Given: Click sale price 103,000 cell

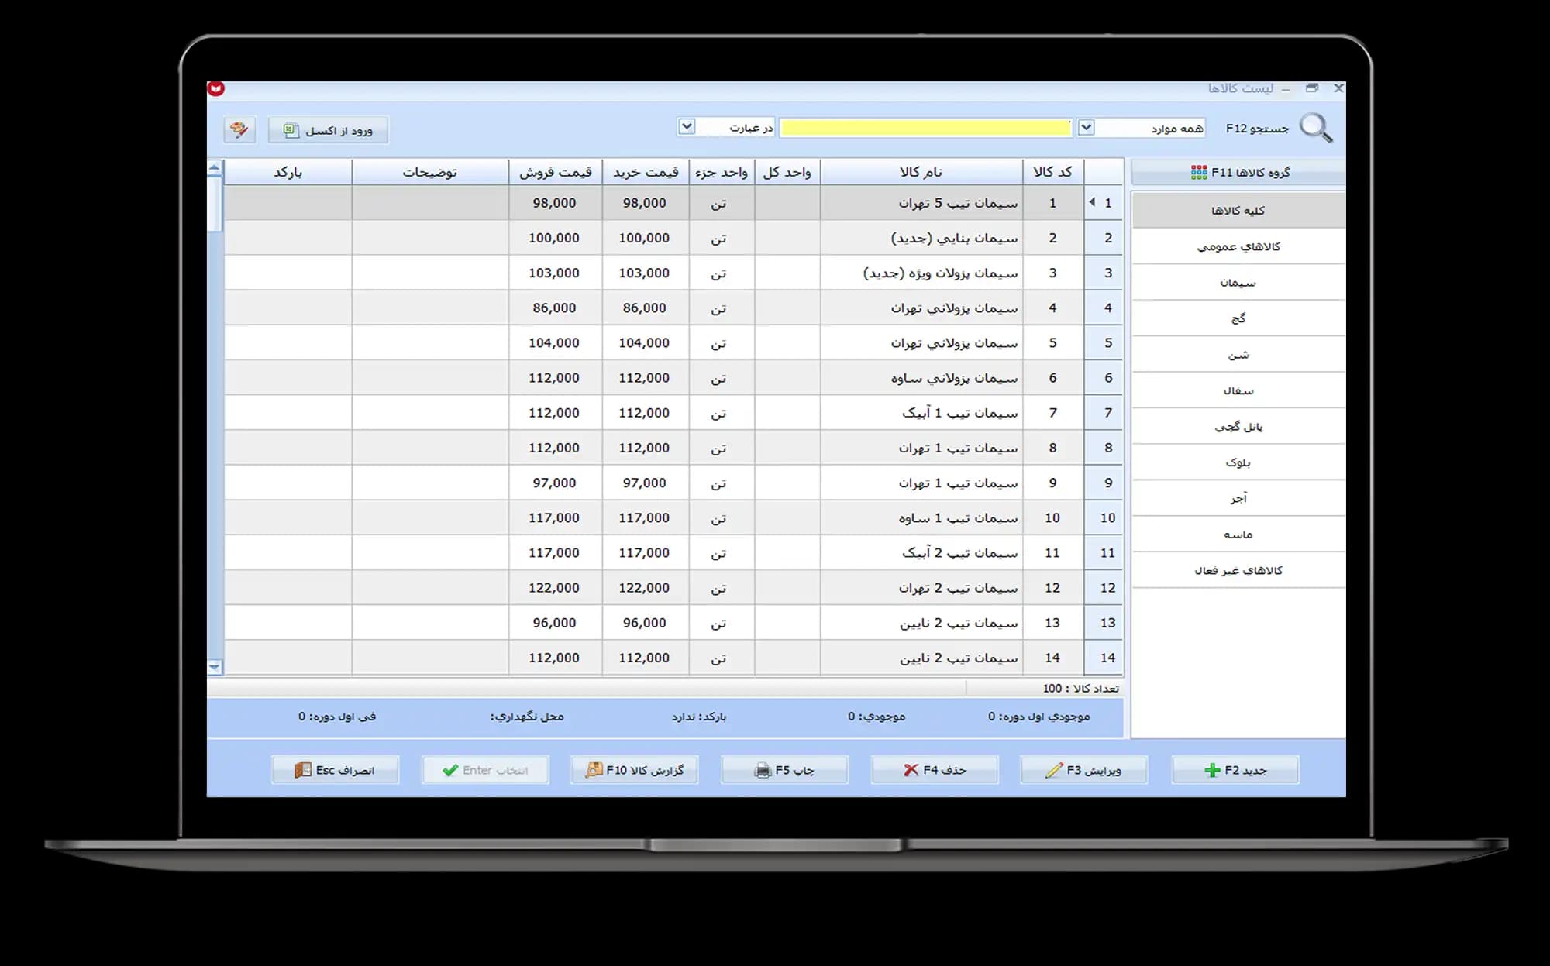Looking at the screenshot, I should (x=555, y=273).
